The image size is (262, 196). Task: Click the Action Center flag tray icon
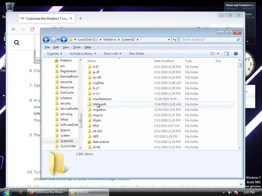(236, 192)
